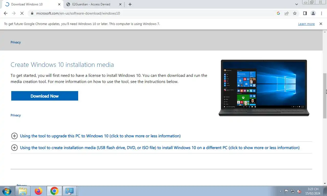Viewport: 327px width, 196px height.
Task: Bookmark this page with the star
Action: (295, 13)
